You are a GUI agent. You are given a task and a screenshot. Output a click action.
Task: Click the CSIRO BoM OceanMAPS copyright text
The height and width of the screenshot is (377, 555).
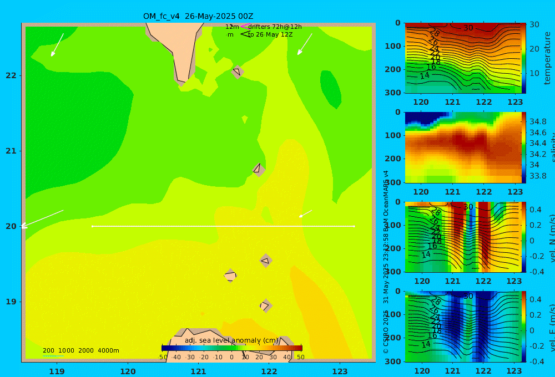tap(386, 262)
